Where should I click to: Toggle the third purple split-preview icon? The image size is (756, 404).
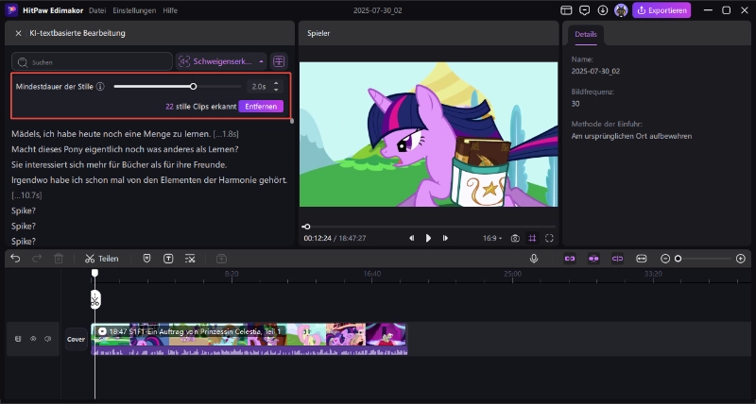click(618, 259)
